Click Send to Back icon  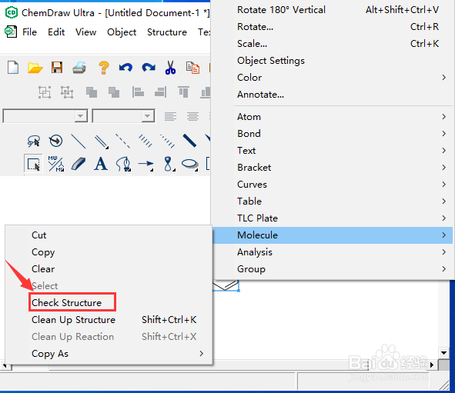tap(114, 92)
